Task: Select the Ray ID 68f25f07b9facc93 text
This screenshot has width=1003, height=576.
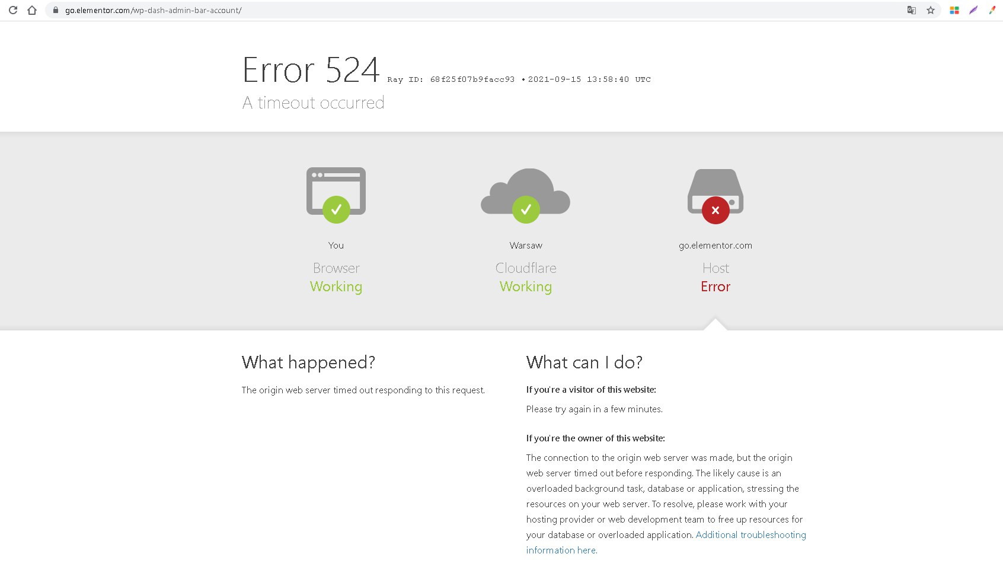Action: click(x=451, y=79)
